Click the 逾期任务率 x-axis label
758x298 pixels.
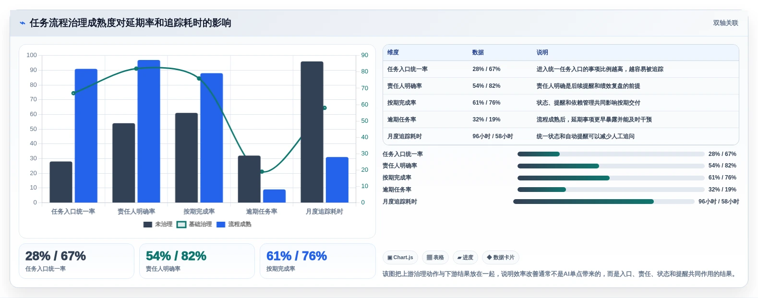coord(262,212)
